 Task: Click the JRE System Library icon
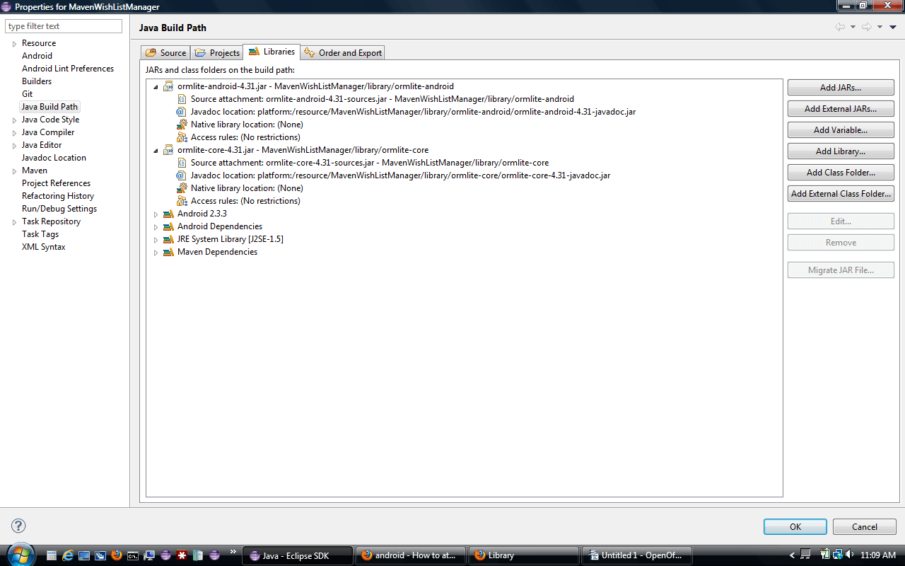pos(168,239)
